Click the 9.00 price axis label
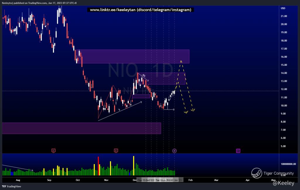 [x=283, y=114]
